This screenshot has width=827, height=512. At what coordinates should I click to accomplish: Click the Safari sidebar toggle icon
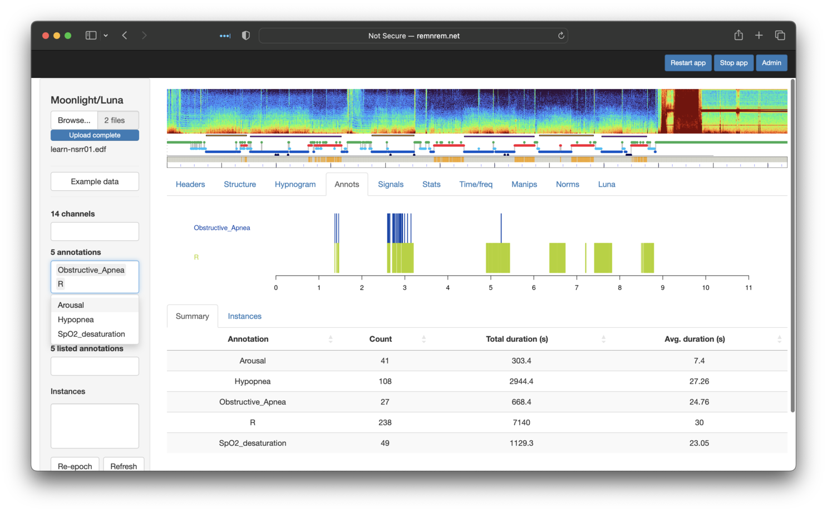(91, 36)
